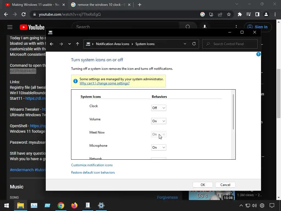The image size is (281, 211).
Task: Open recent locations chevron in Control Panel
Action: (69, 44)
